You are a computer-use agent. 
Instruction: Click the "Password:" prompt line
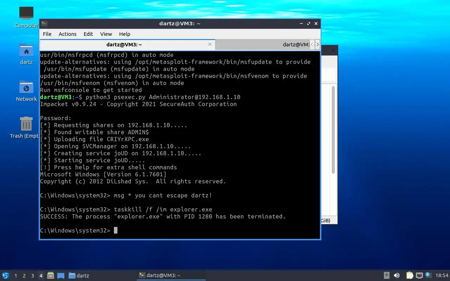pos(56,118)
